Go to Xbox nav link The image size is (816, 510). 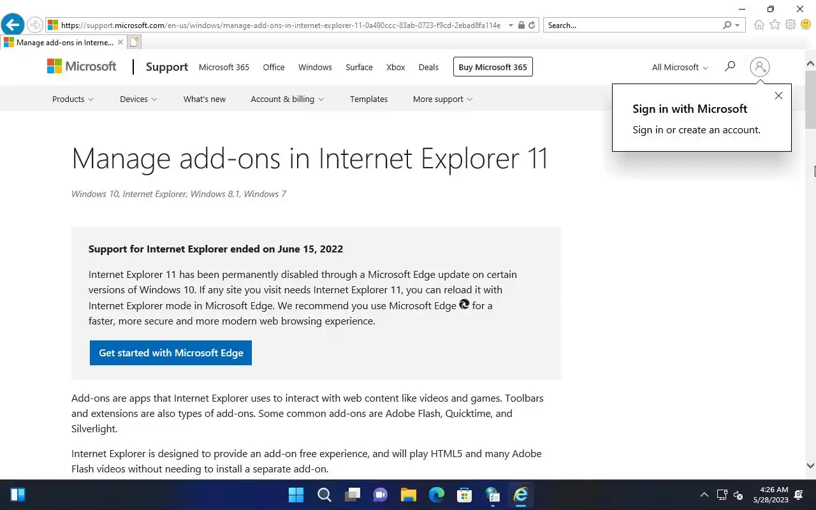pos(395,67)
